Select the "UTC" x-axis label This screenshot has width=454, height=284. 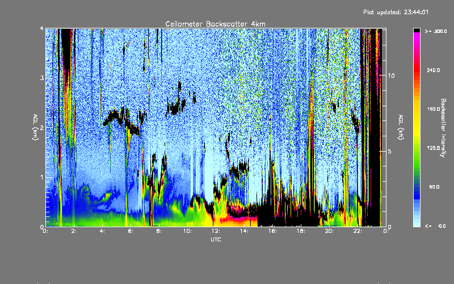[216, 239]
